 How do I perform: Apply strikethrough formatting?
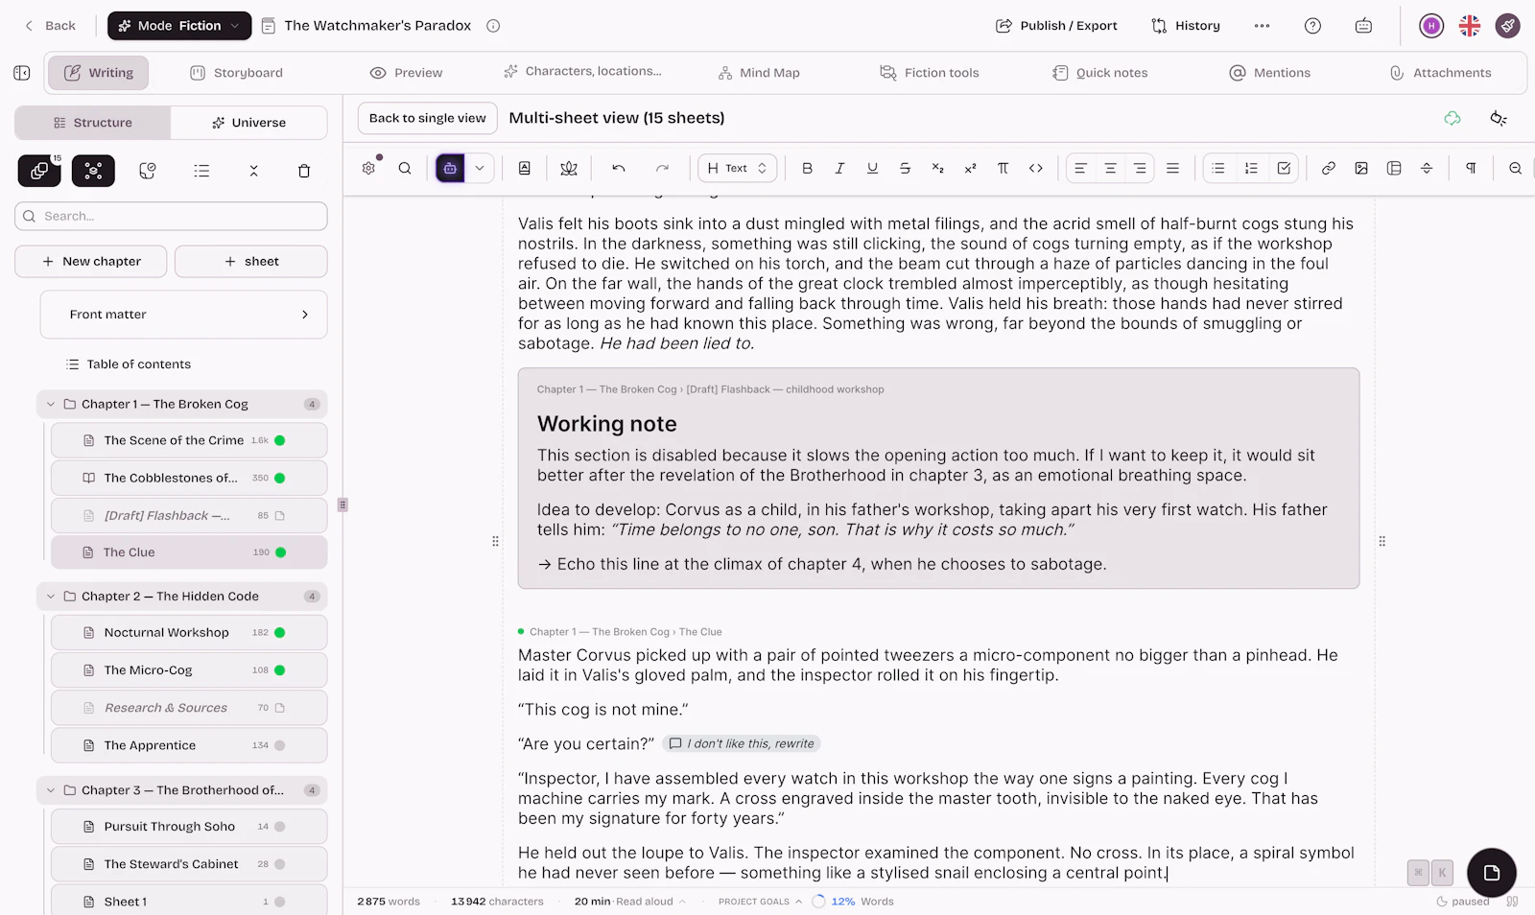[x=905, y=168]
